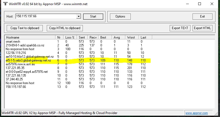Click the 40 loss value for hop 2
The width and height of the screenshot is (220, 117).
click(x=67, y=45)
